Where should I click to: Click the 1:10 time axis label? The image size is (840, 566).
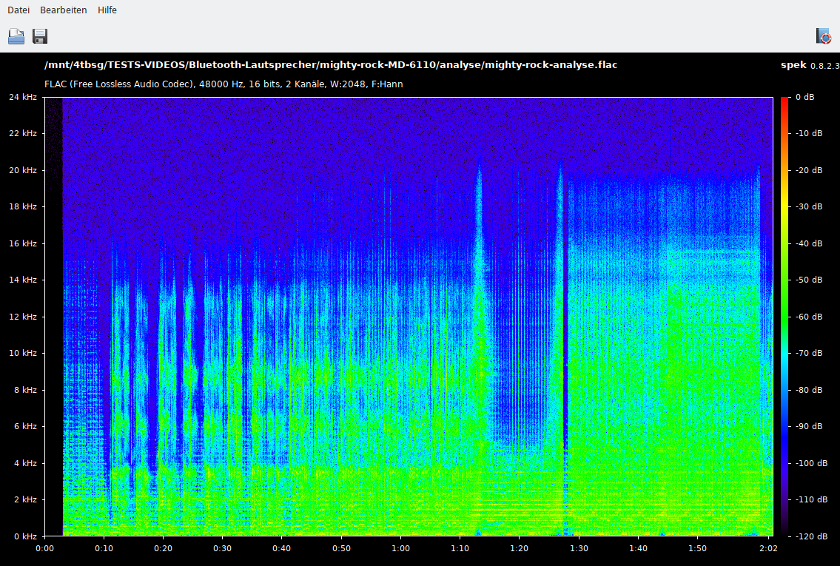[x=460, y=548]
